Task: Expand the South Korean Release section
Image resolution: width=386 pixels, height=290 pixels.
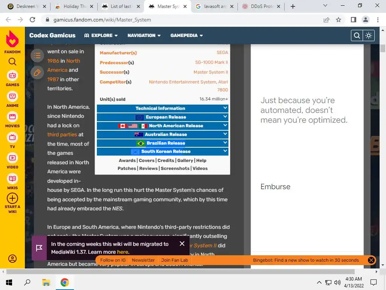Action: [162, 151]
